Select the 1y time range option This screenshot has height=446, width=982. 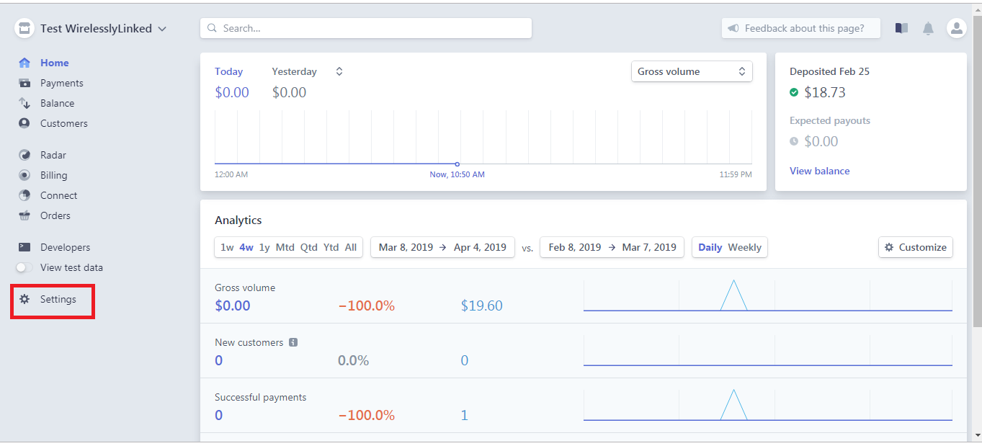pos(264,247)
